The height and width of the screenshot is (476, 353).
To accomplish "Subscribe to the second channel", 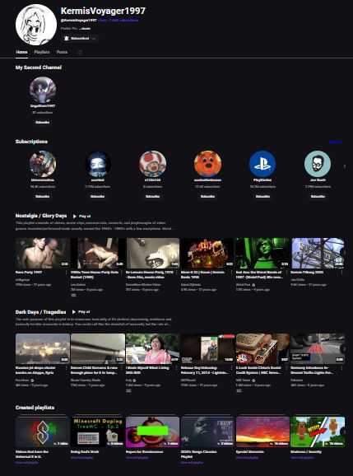I will click(43, 123).
